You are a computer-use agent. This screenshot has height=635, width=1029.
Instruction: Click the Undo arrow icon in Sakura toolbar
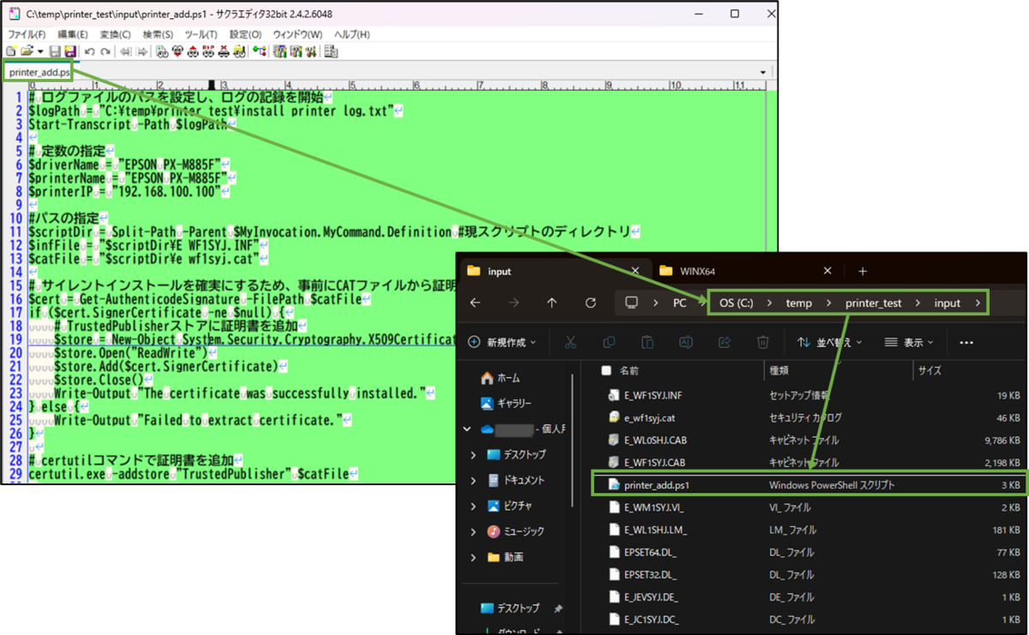pos(90,51)
